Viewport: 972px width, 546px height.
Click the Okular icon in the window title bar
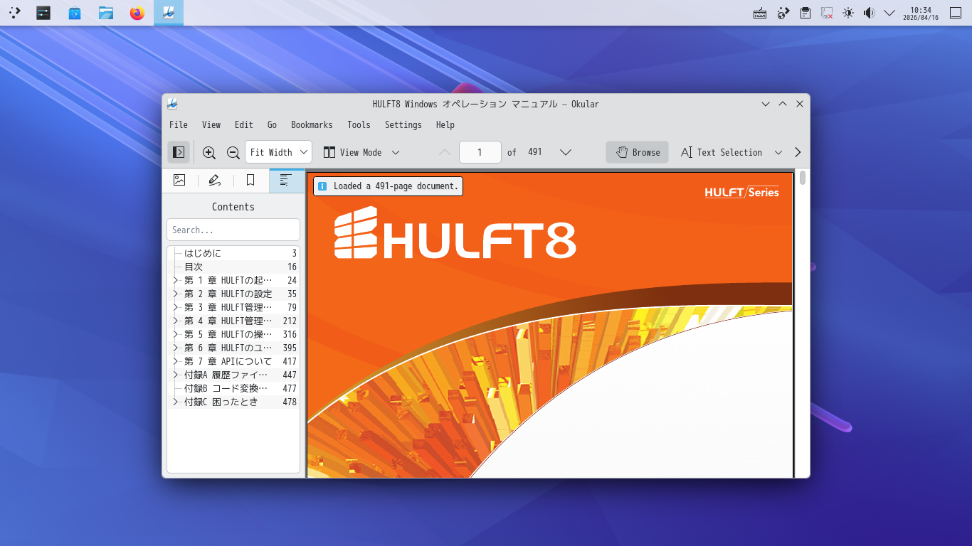click(x=172, y=104)
